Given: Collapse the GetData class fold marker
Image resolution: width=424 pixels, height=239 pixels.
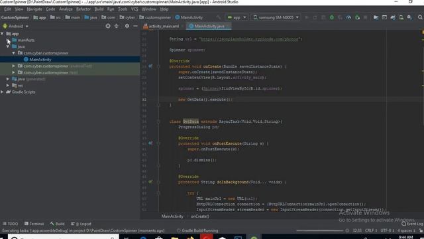Looking at the screenshot, I should pos(158,121).
